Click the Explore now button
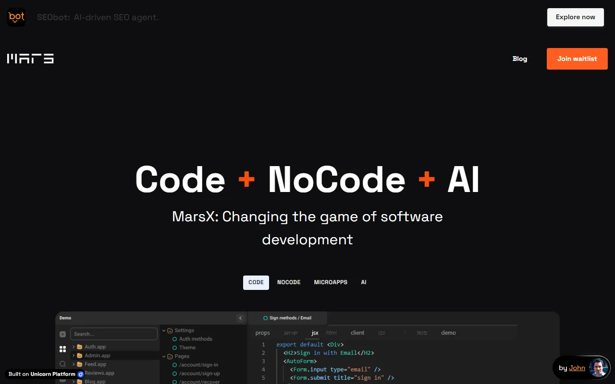This screenshot has width=615, height=384. (575, 17)
